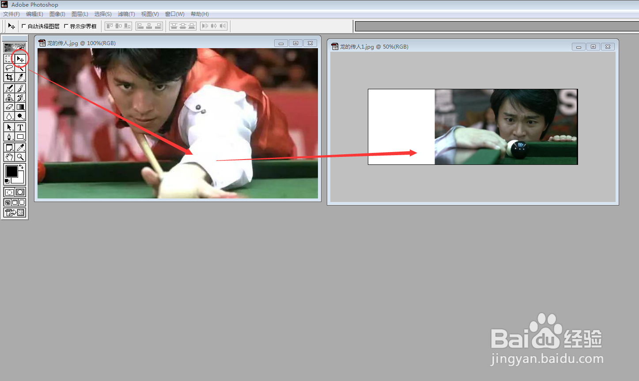Open the 窗口(W) menu
This screenshot has height=381, width=639.
[175, 14]
